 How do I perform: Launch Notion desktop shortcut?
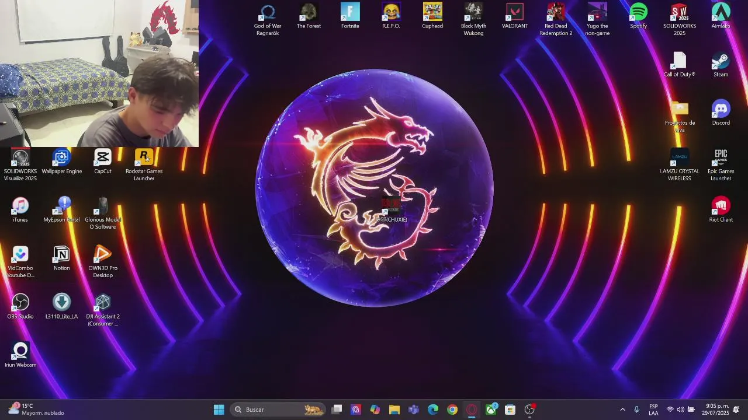pos(61,258)
